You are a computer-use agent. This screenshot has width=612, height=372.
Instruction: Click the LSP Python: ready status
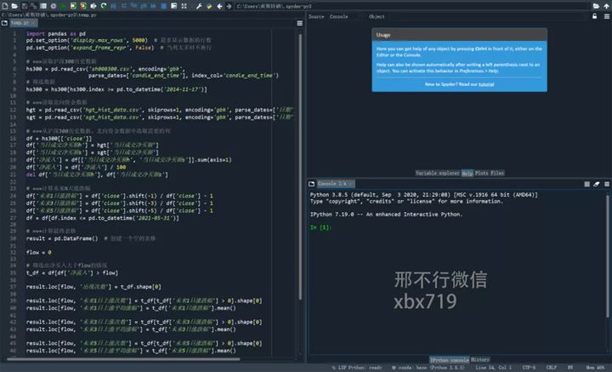(x=357, y=368)
